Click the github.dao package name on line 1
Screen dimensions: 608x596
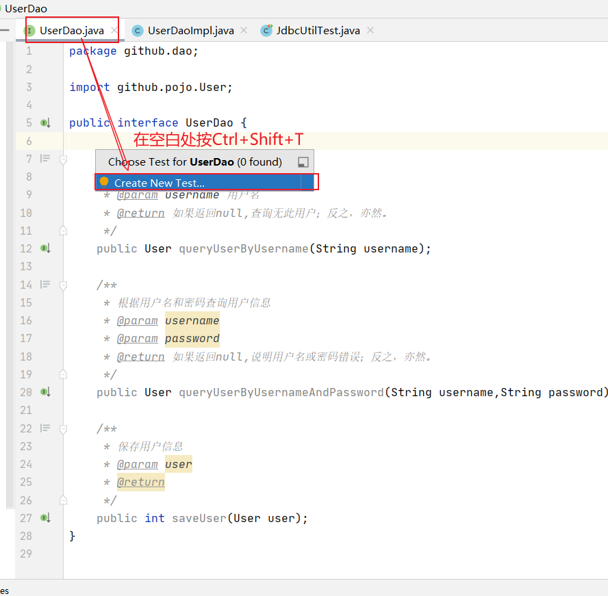(157, 51)
